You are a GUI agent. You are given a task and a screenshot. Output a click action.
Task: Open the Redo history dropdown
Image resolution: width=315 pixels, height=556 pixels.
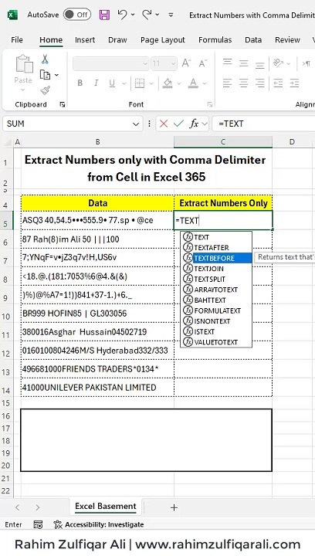point(157,15)
